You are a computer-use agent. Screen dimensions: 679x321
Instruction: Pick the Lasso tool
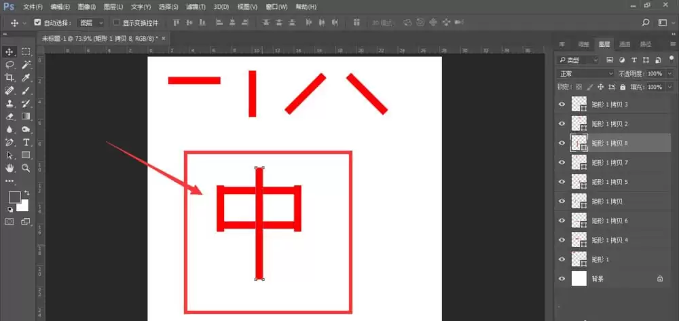[x=9, y=65]
